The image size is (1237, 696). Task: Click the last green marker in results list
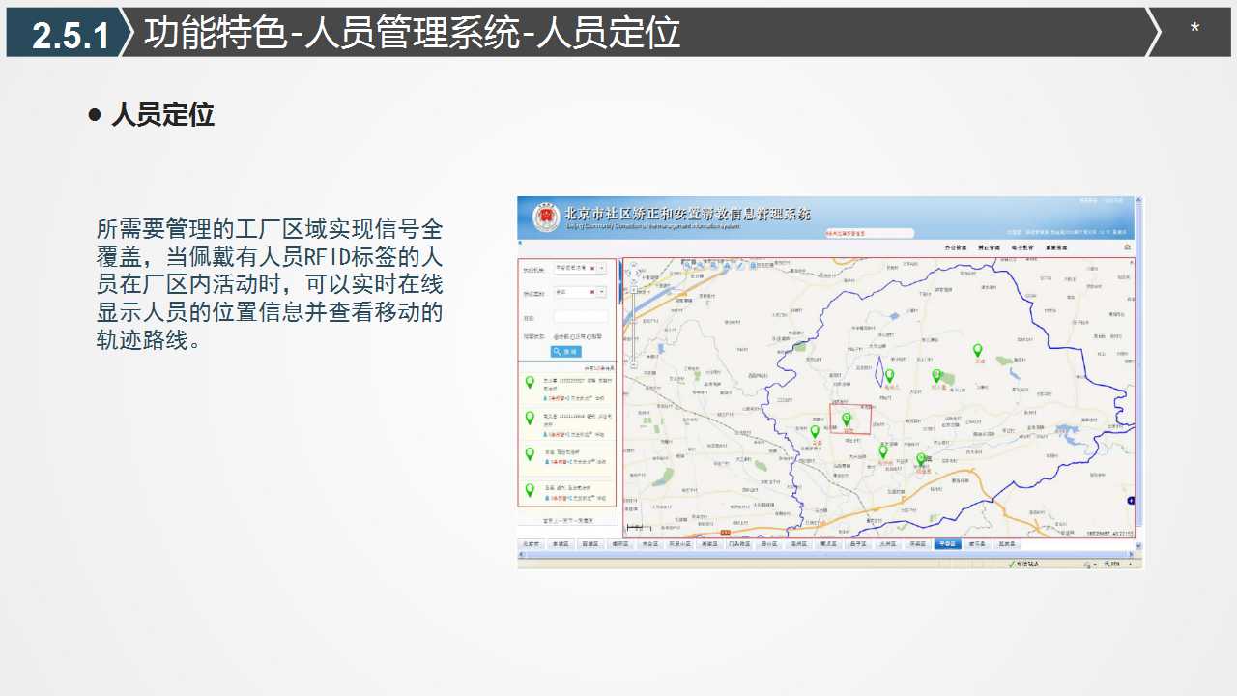coord(530,490)
